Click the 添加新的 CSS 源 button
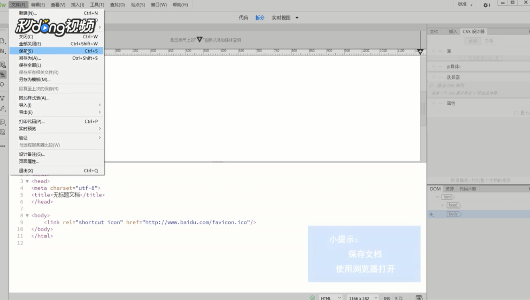This screenshot has width=530, height=300. coord(481,59)
